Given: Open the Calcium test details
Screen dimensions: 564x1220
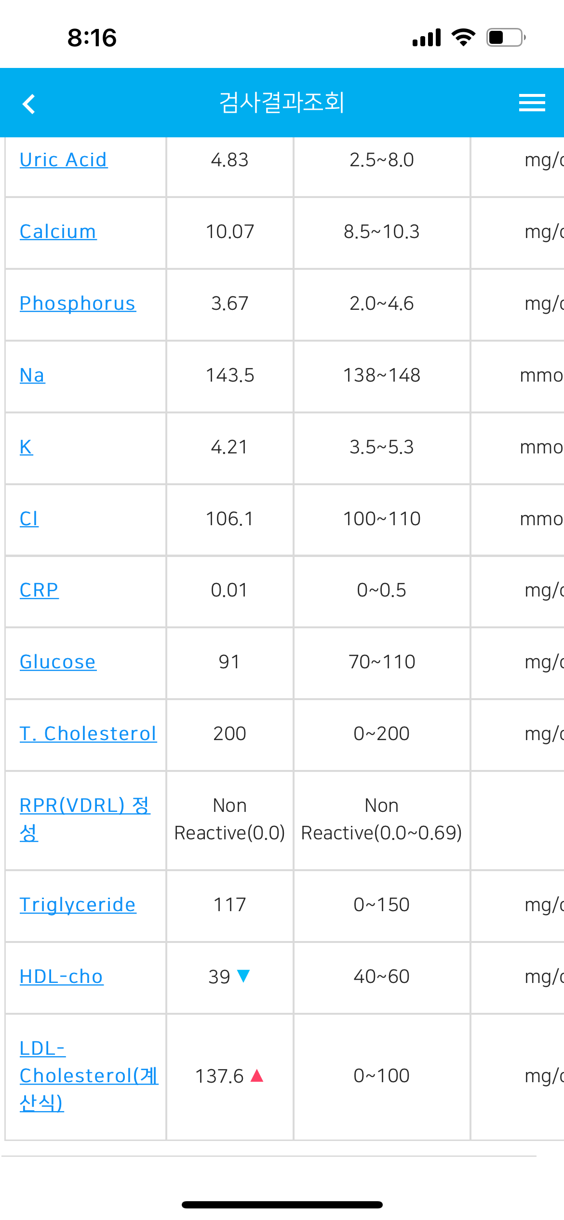Looking at the screenshot, I should pyautogui.click(x=58, y=231).
